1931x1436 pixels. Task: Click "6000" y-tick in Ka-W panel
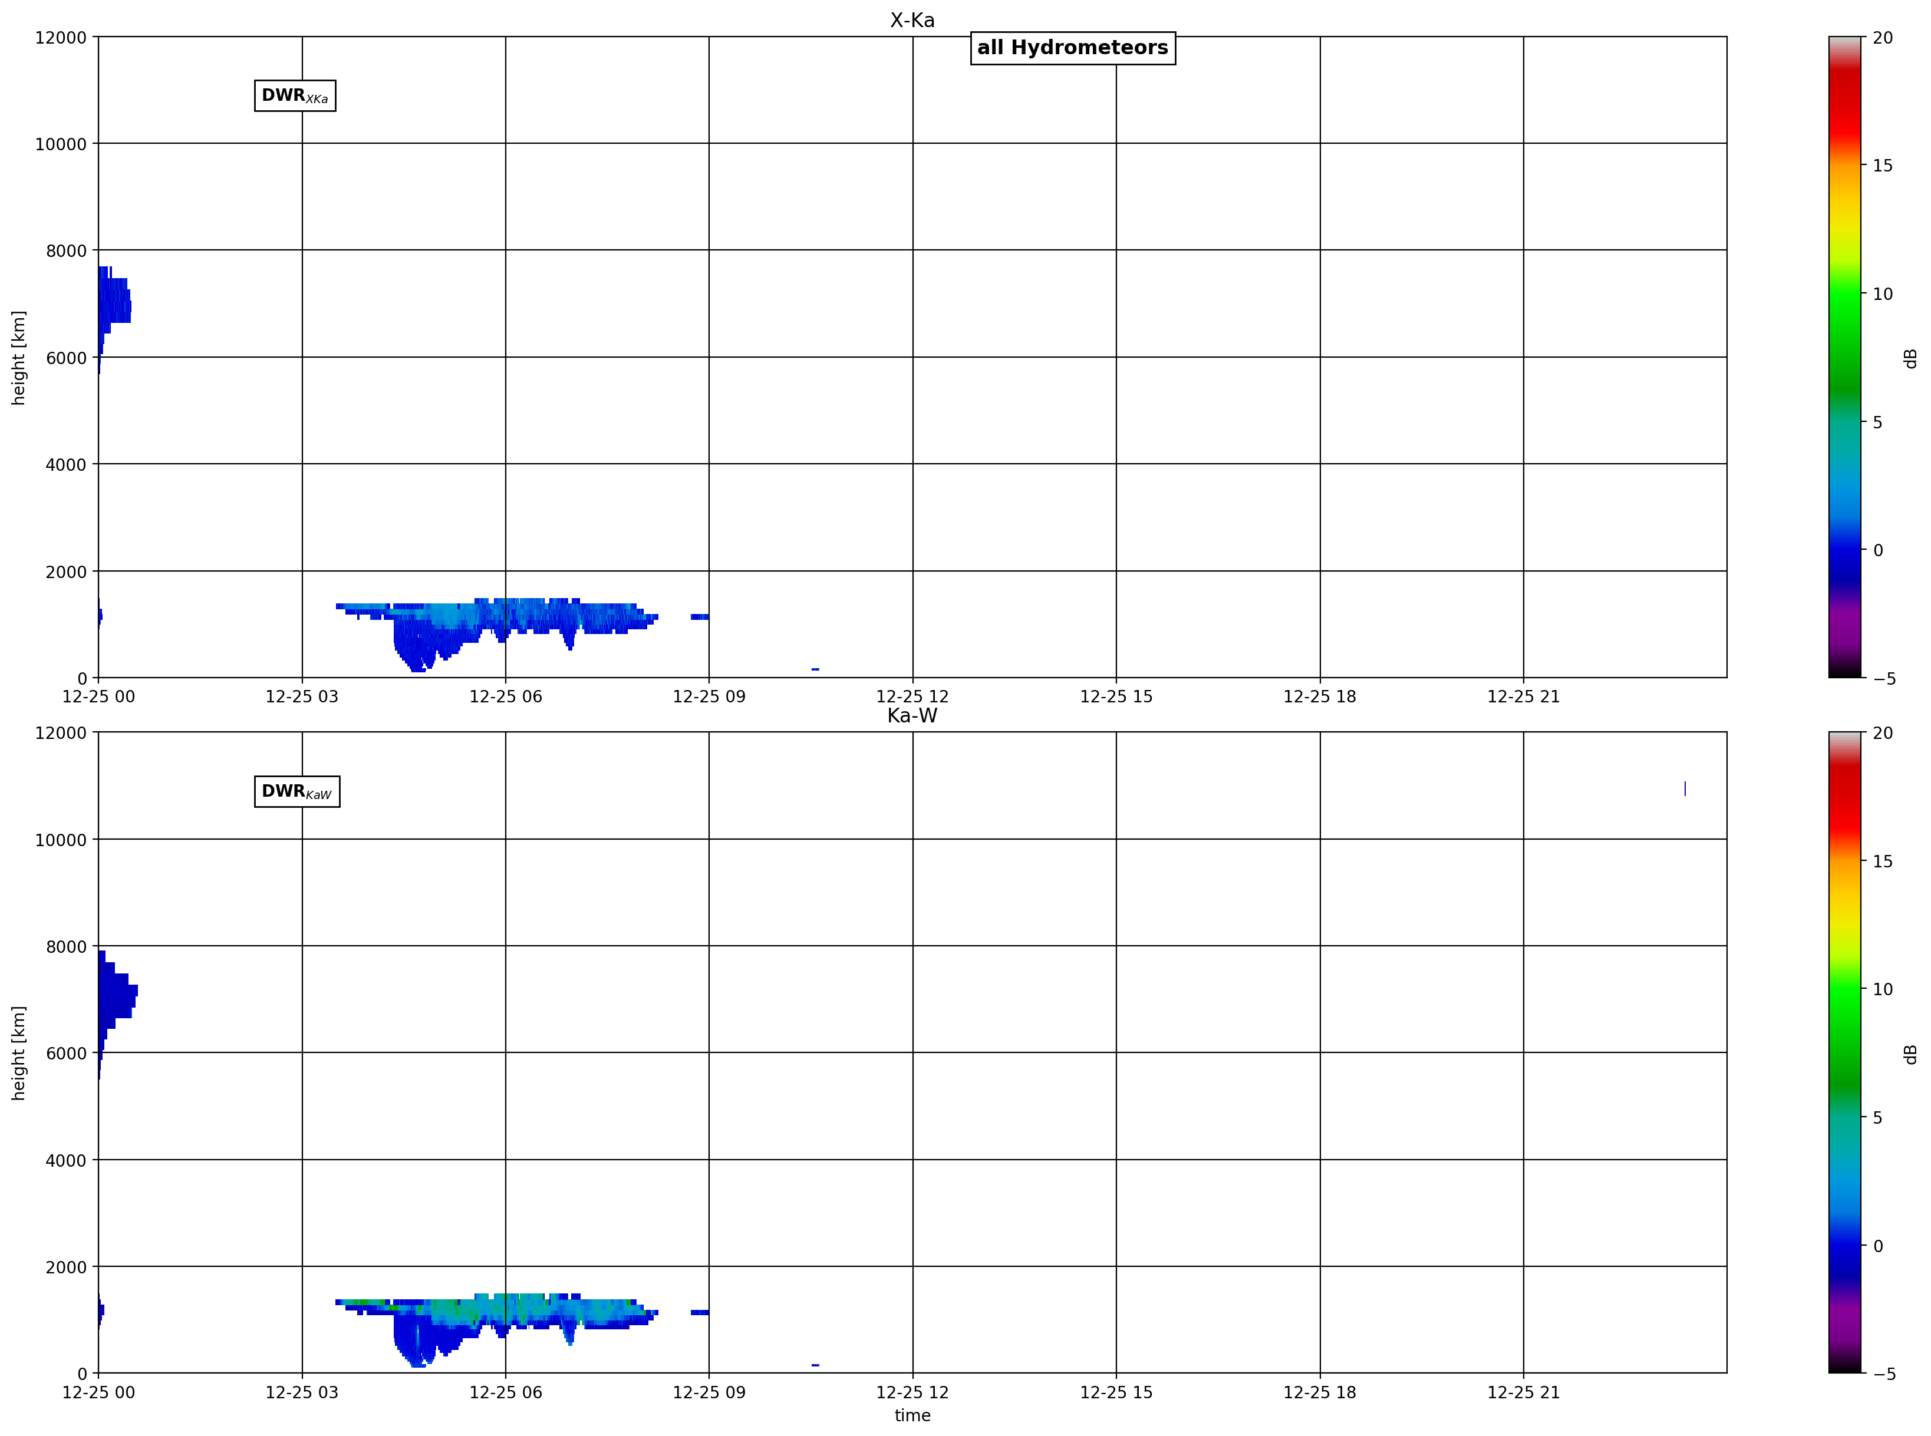click(66, 1054)
